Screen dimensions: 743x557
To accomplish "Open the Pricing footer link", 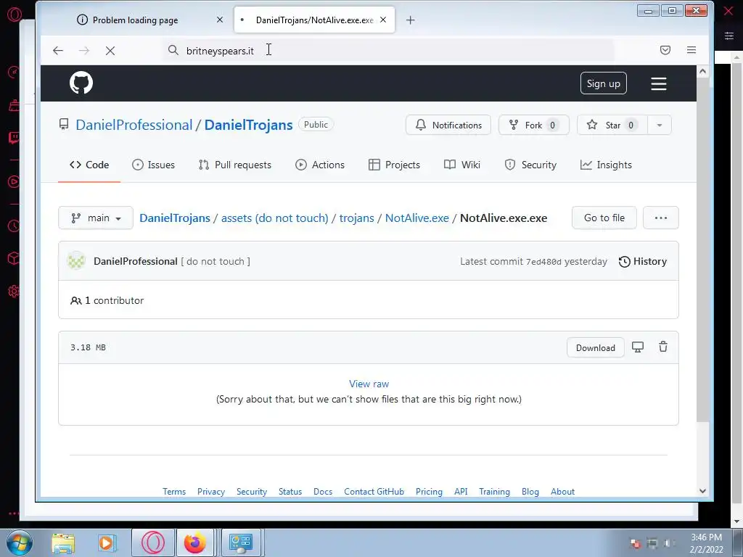I will (429, 492).
